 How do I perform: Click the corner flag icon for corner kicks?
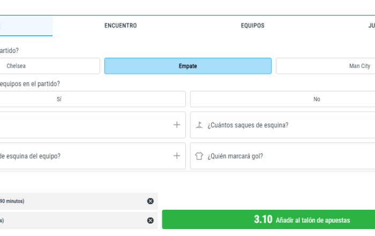click(x=199, y=125)
